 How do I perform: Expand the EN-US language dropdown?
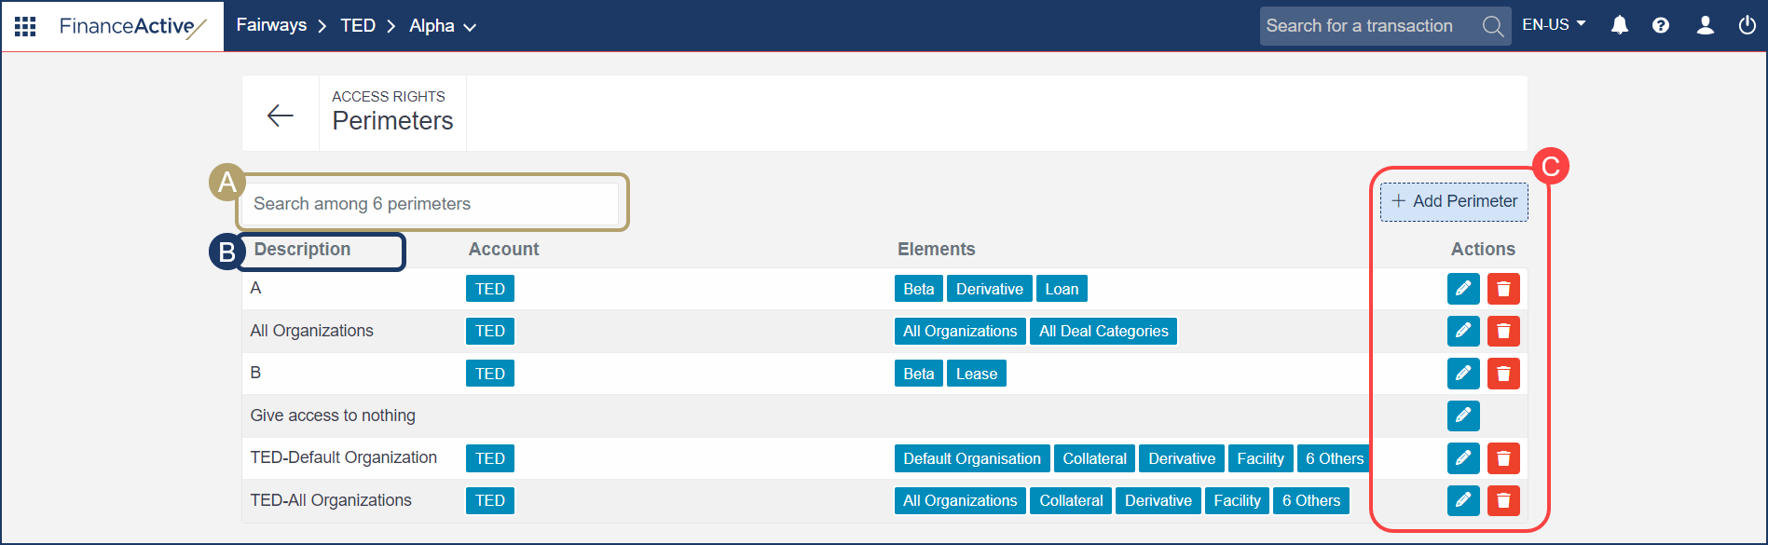click(1554, 25)
